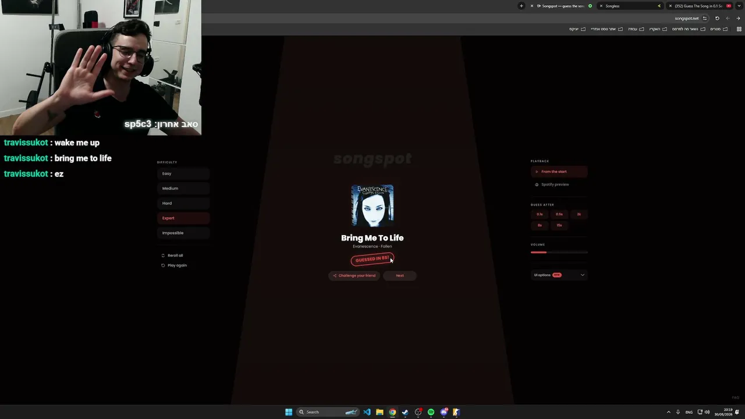Switch the ENG input language

click(689, 412)
